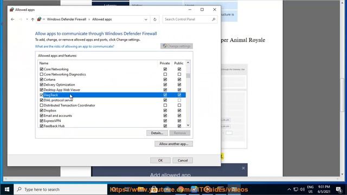The width and height of the screenshot is (347, 195).
Task: Close the Add allowed app banner
Action: click(x=243, y=168)
